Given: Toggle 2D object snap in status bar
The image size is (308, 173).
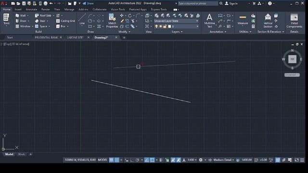Looking at the screenshot, I should click(152, 160).
